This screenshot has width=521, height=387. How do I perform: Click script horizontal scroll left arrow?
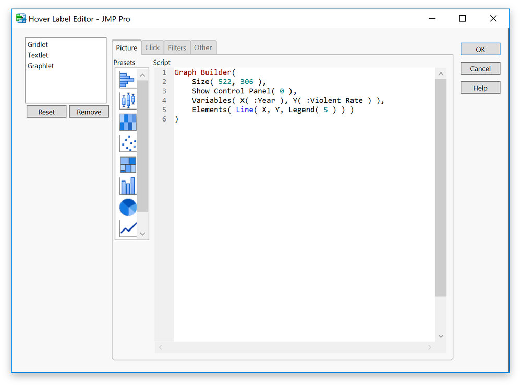point(161,347)
